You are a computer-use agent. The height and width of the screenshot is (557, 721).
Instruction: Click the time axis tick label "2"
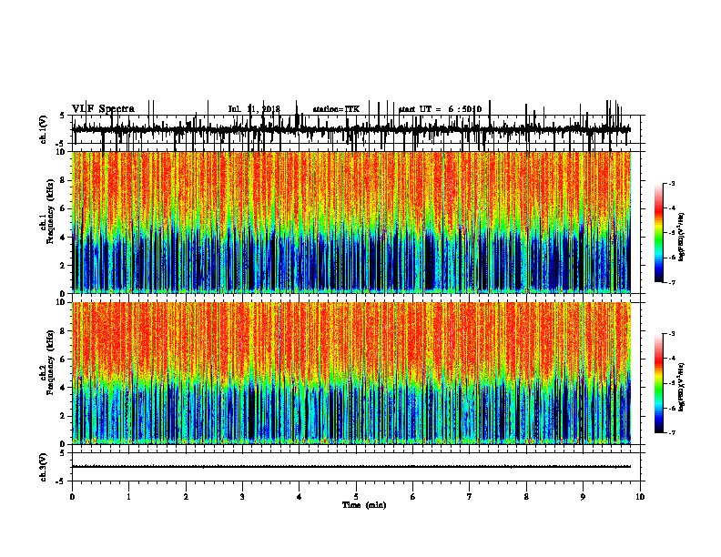coord(186,497)
